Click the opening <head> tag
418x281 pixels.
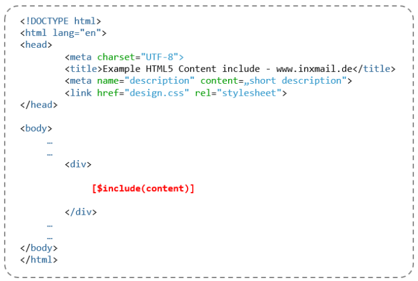click(x=36, y=45)
